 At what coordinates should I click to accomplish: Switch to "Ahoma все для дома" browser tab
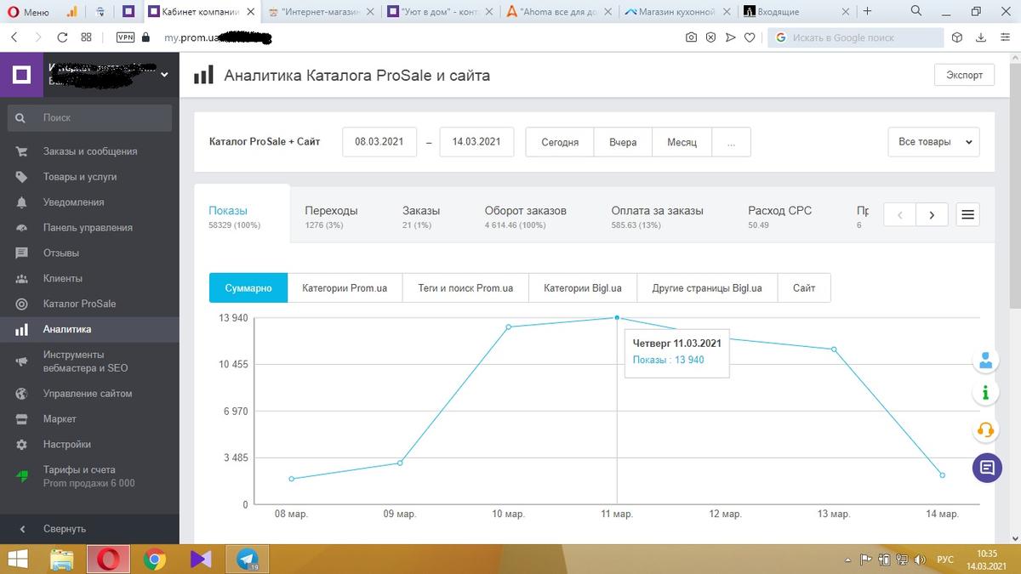point(558,13)
